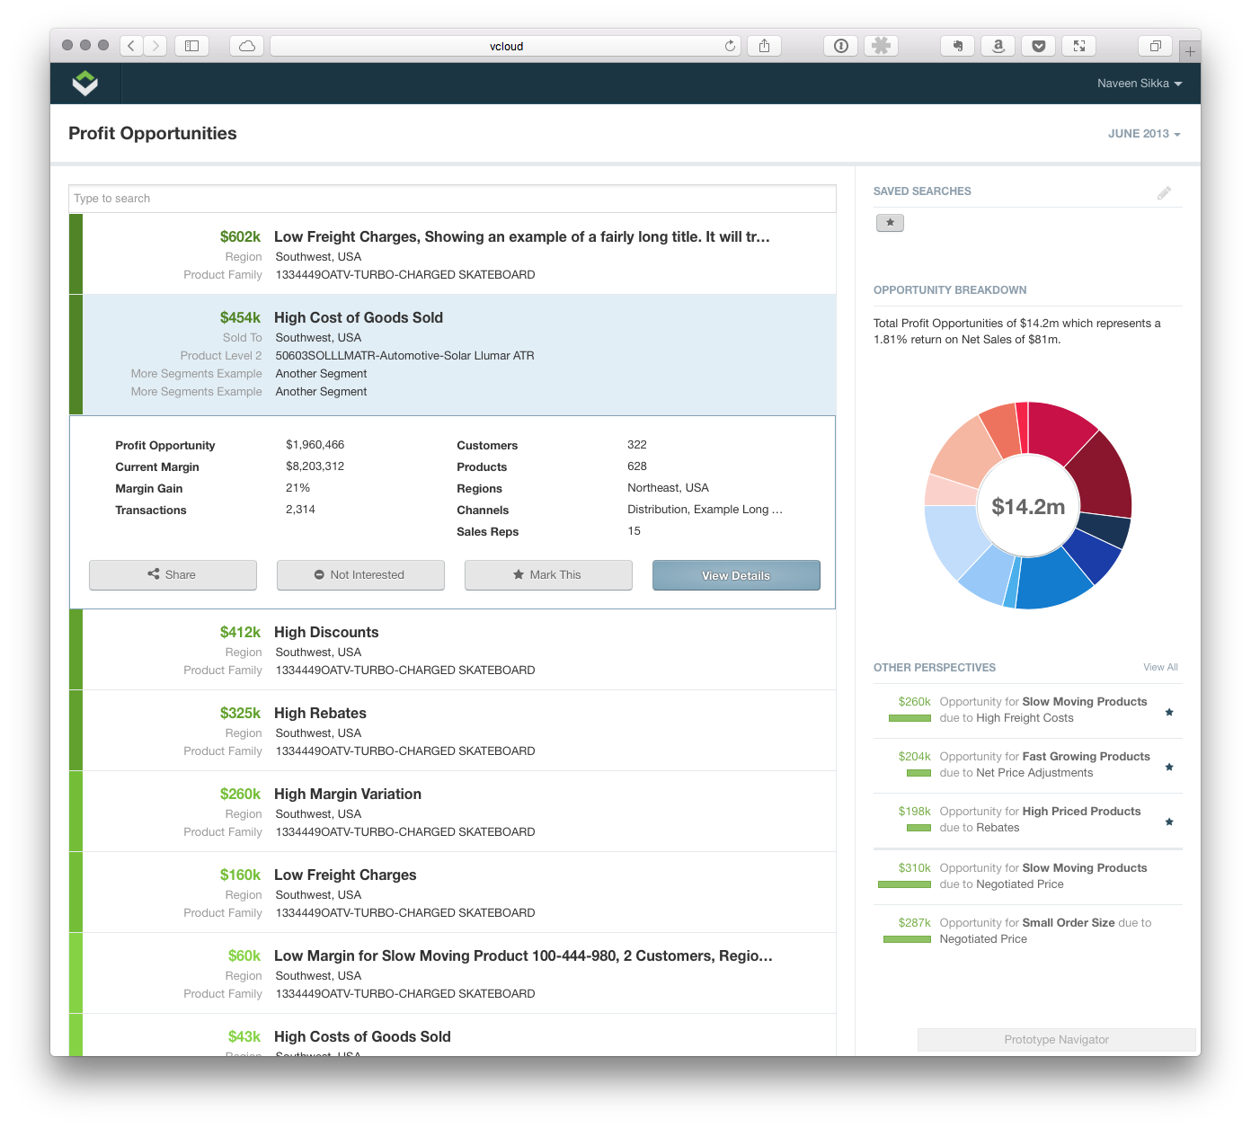Toggle star on Slow Moving Products $260k perspective
The image size is (1251, 1128).
[1169, 712]
